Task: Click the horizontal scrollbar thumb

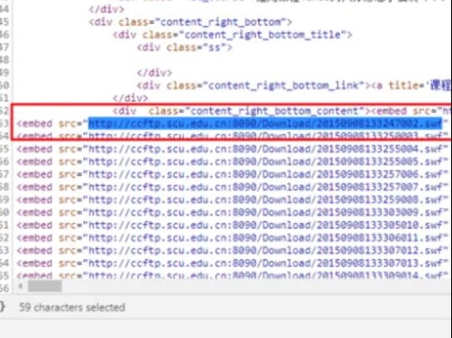Action: [x=45, y=287]
